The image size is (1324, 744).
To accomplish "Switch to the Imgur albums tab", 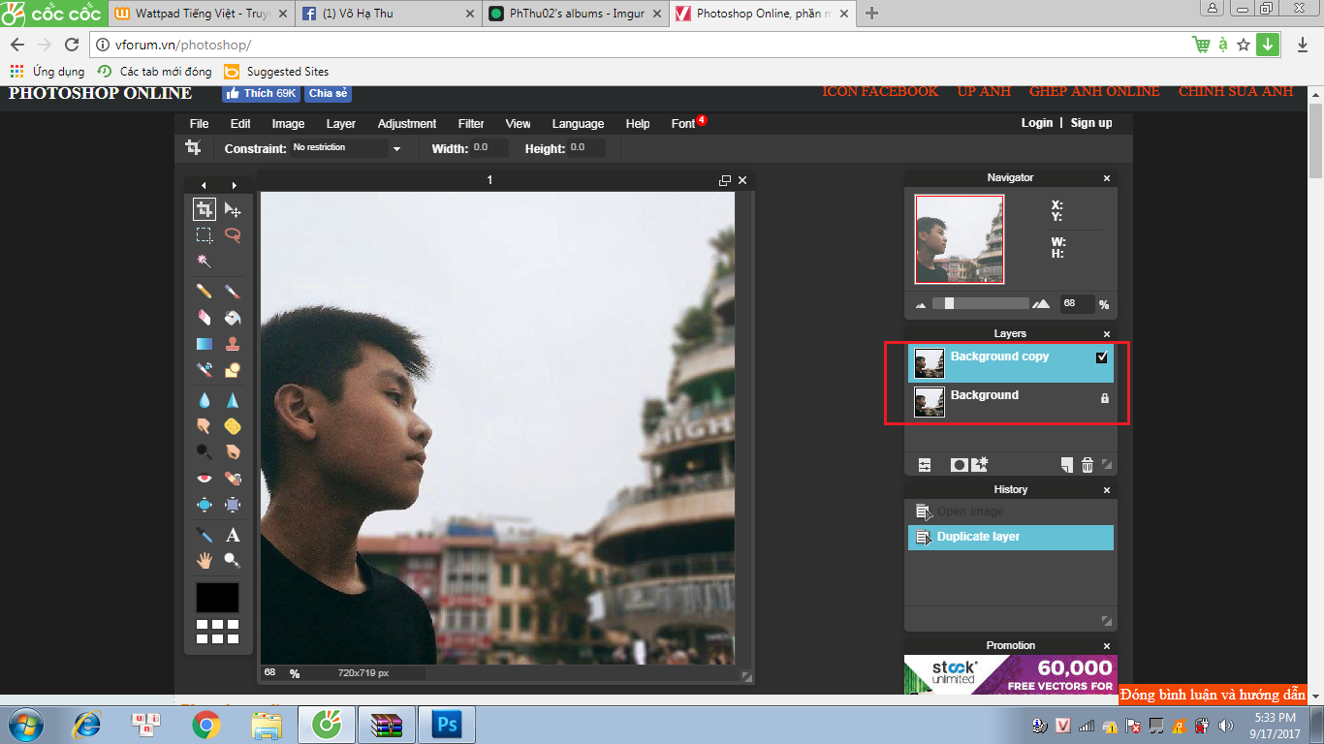I will point(571,14).
